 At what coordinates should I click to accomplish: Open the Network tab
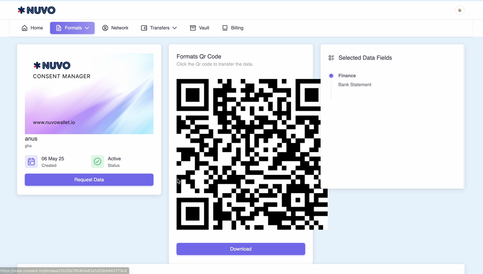(x=115, y=28)
